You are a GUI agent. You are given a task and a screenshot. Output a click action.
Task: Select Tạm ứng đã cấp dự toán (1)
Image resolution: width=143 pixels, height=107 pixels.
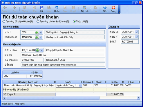click(4, 21)
